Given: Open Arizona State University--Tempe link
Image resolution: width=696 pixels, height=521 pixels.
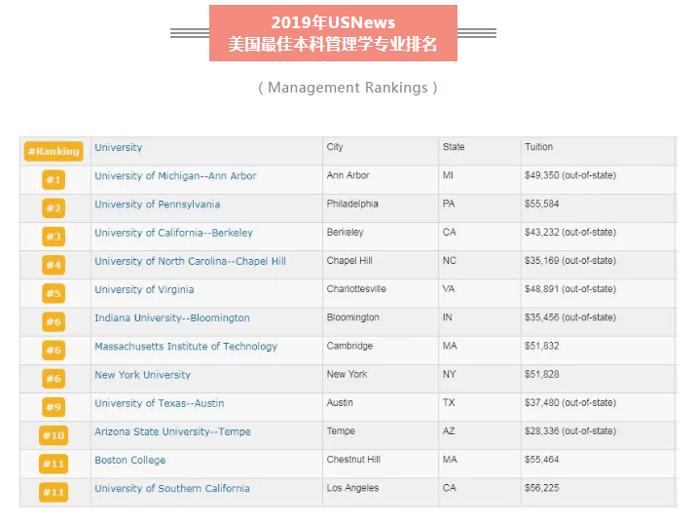Looking at the screenshot, I should click(172, 431).
